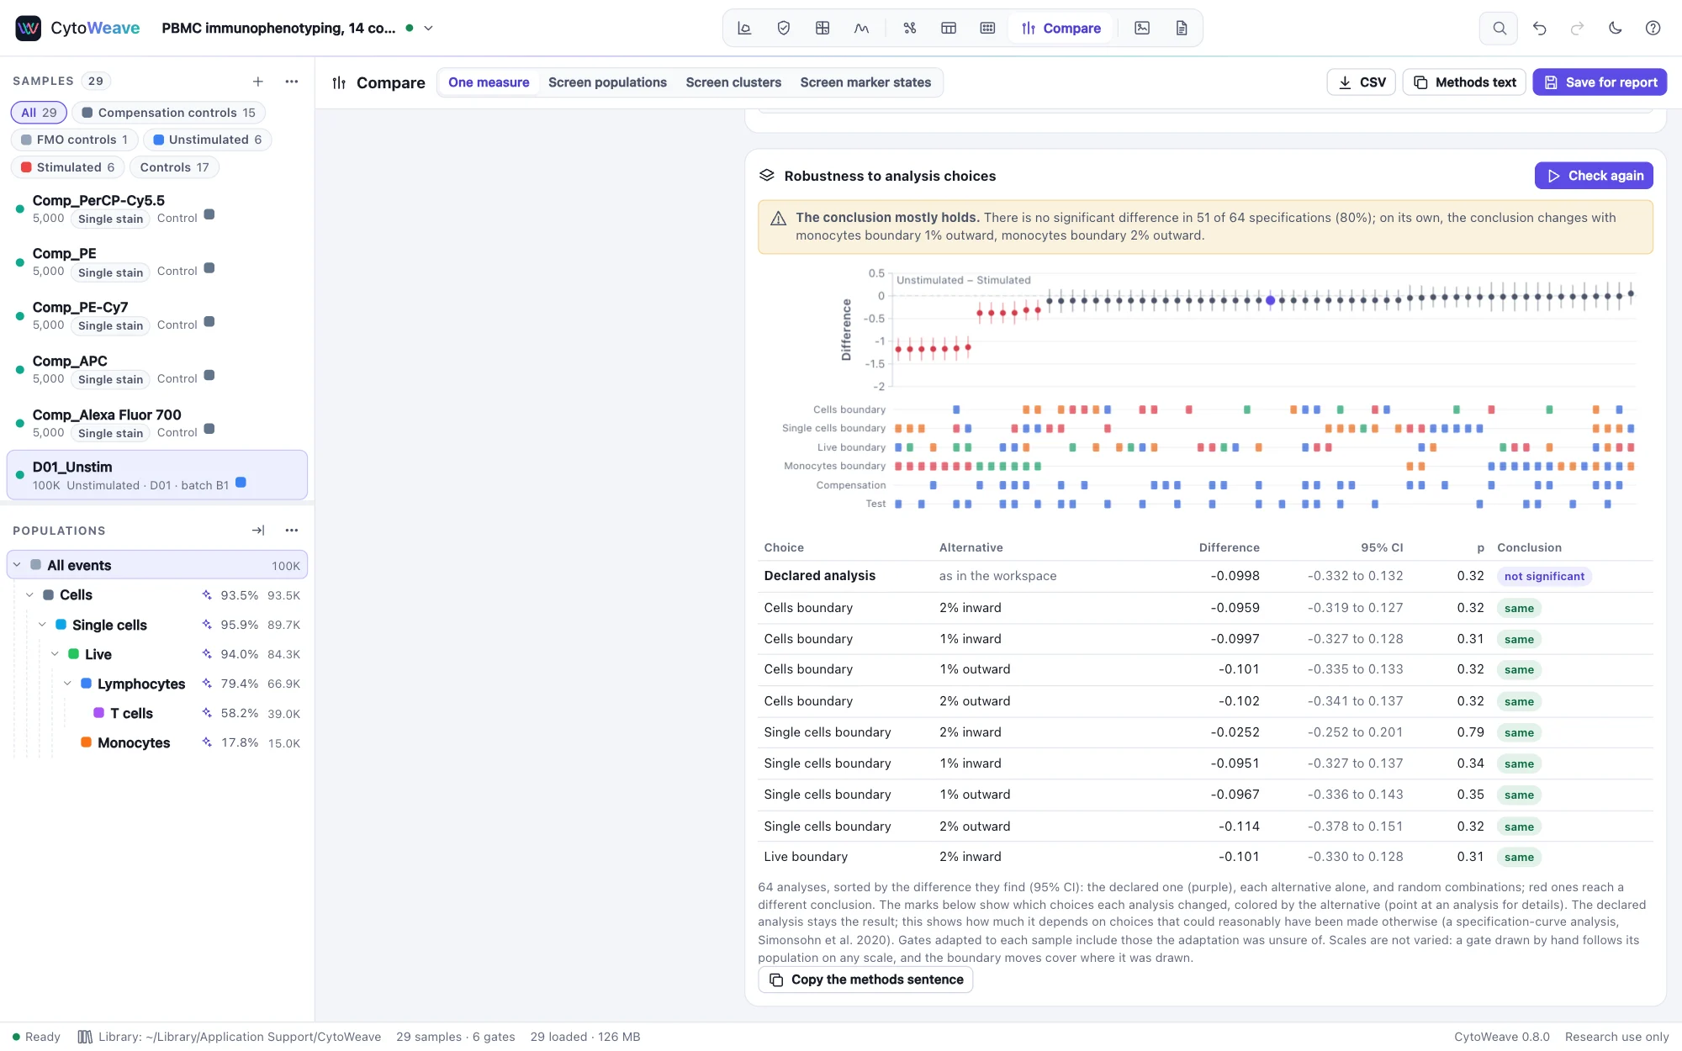
Task: Filter samples by All 29 chip
Action: (x=39, y=113)
